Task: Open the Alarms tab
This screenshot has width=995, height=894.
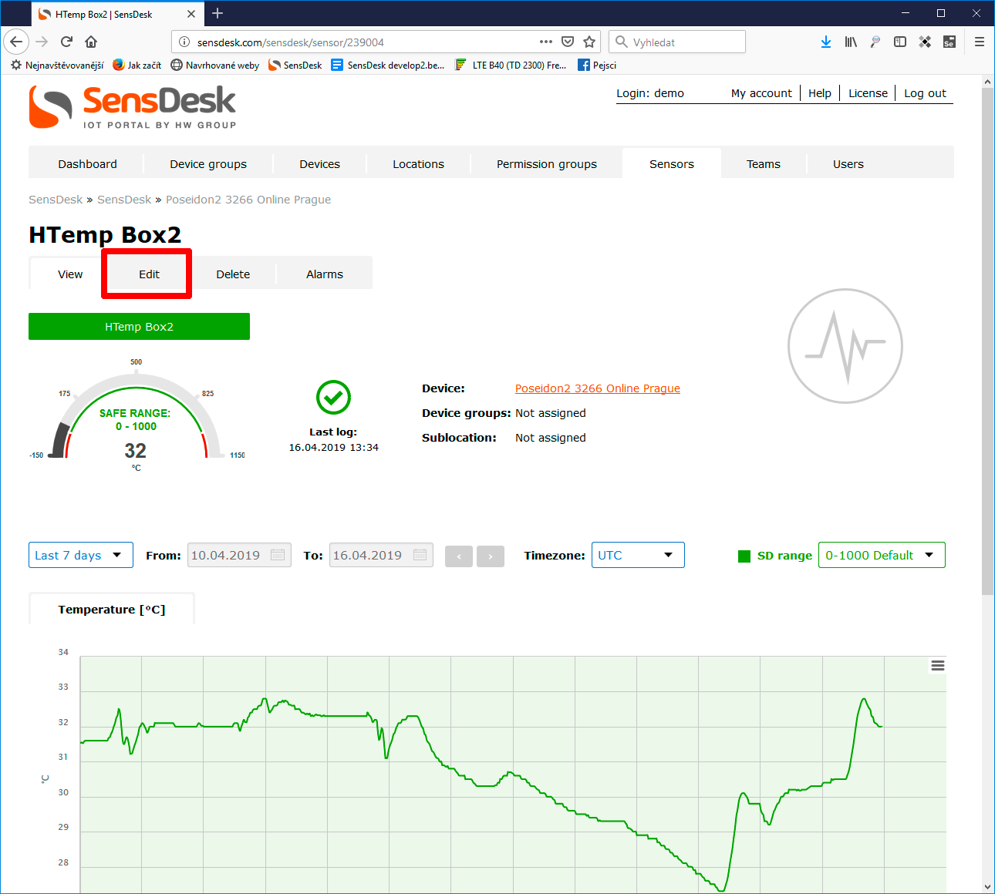Action: (325, 274)
